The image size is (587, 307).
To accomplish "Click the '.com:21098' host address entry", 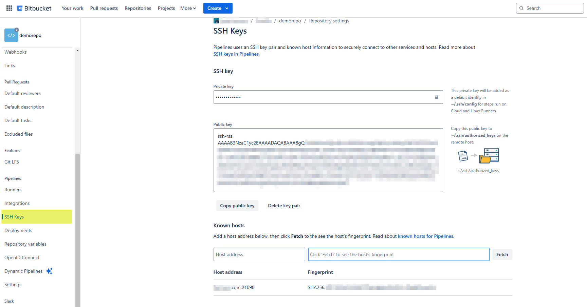I will (234, 287).
